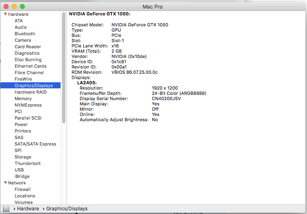Open the Firewall network entry
The image size is (307, 214).
pyautogui.click(x=23, y=189)
